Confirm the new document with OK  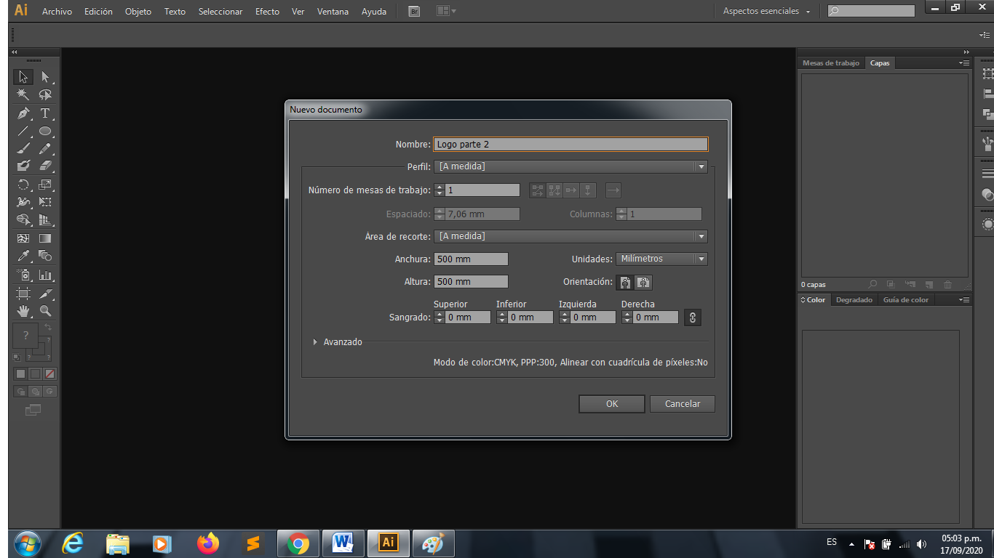(x=612, y=404)
